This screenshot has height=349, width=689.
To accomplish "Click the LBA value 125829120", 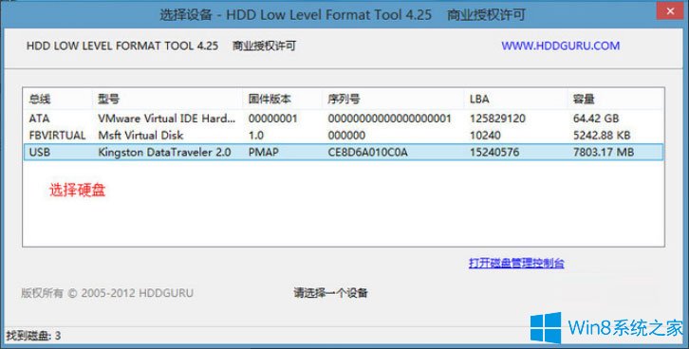I will [x=497, y=119].
